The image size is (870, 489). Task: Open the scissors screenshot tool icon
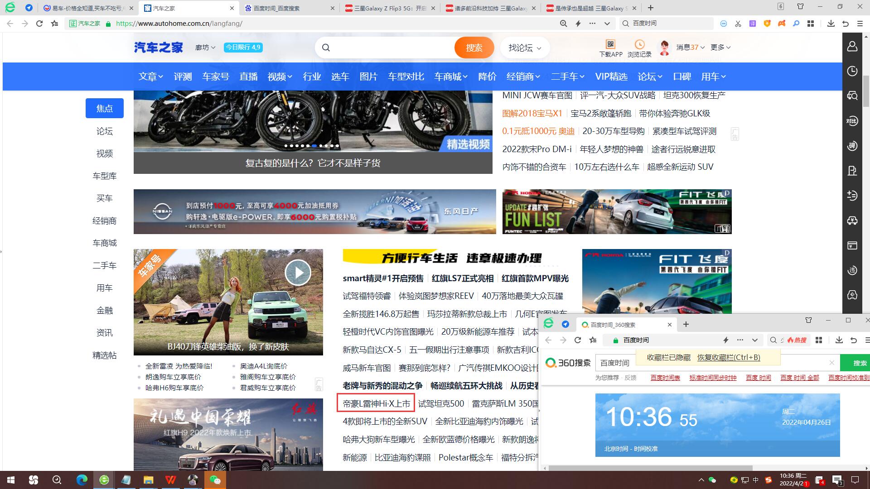[738, 24]
